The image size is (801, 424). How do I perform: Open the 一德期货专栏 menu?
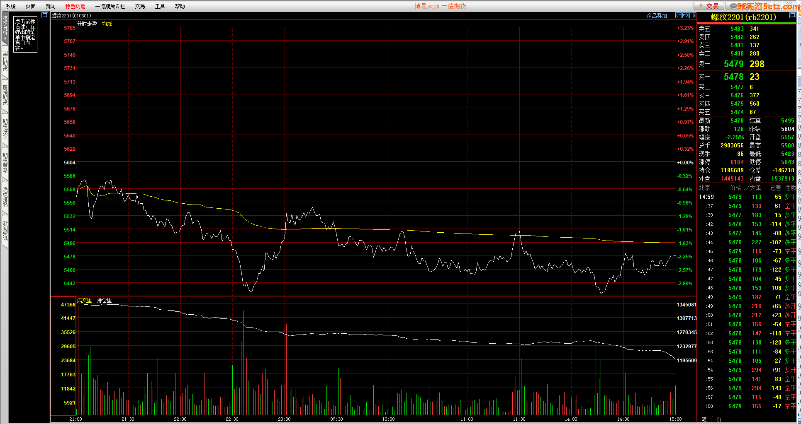[x=110, y=6]
